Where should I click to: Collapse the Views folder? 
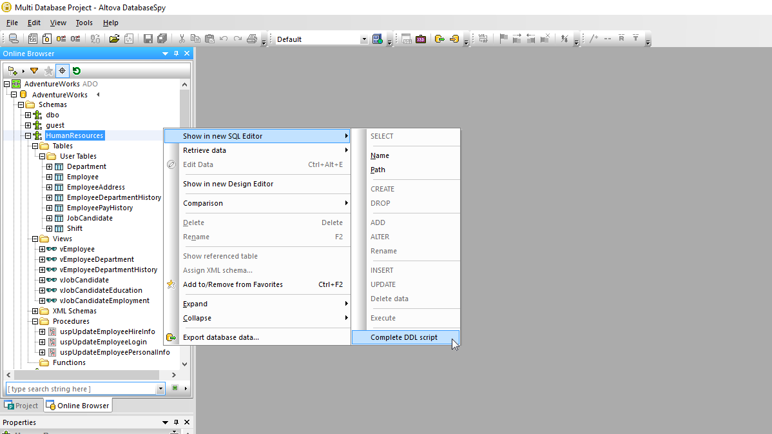(x=35, y=239)
